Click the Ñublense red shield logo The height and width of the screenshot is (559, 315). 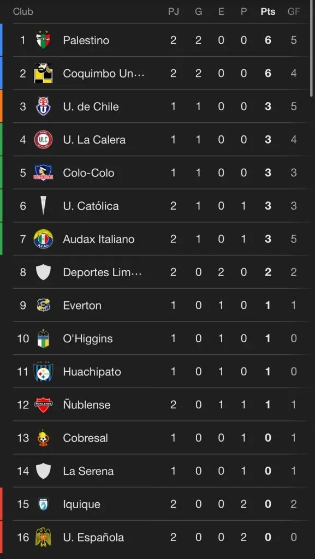click(44, 405)
